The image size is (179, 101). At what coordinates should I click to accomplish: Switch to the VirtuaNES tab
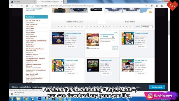(x=23, y=2)
